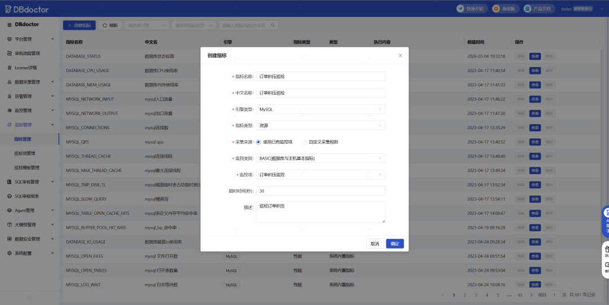The height and width of the screenshot is (305, 609).
Task: Select 自定义采集规则 radio option
Action: [x=304, y=142]
